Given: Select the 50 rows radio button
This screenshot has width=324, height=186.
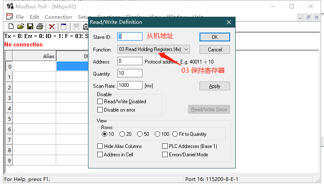Looking at the screenshot, I should [x=140, y=134].
